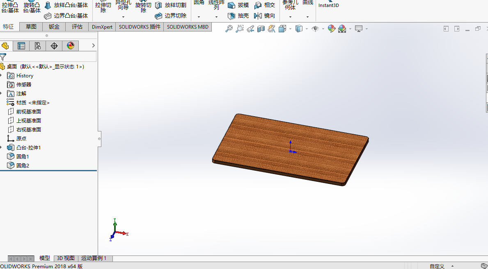Expand the 凸台-拉伸1 feature node
The width and height of the screenshot is (488, 269).
click(2, 148)
